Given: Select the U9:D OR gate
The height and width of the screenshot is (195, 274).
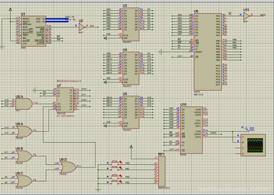Looking at the screenshot, I should (x=68, y=167).
